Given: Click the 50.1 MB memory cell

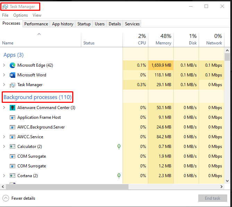Looking at the screenshot, I should (x=161, y=108).
